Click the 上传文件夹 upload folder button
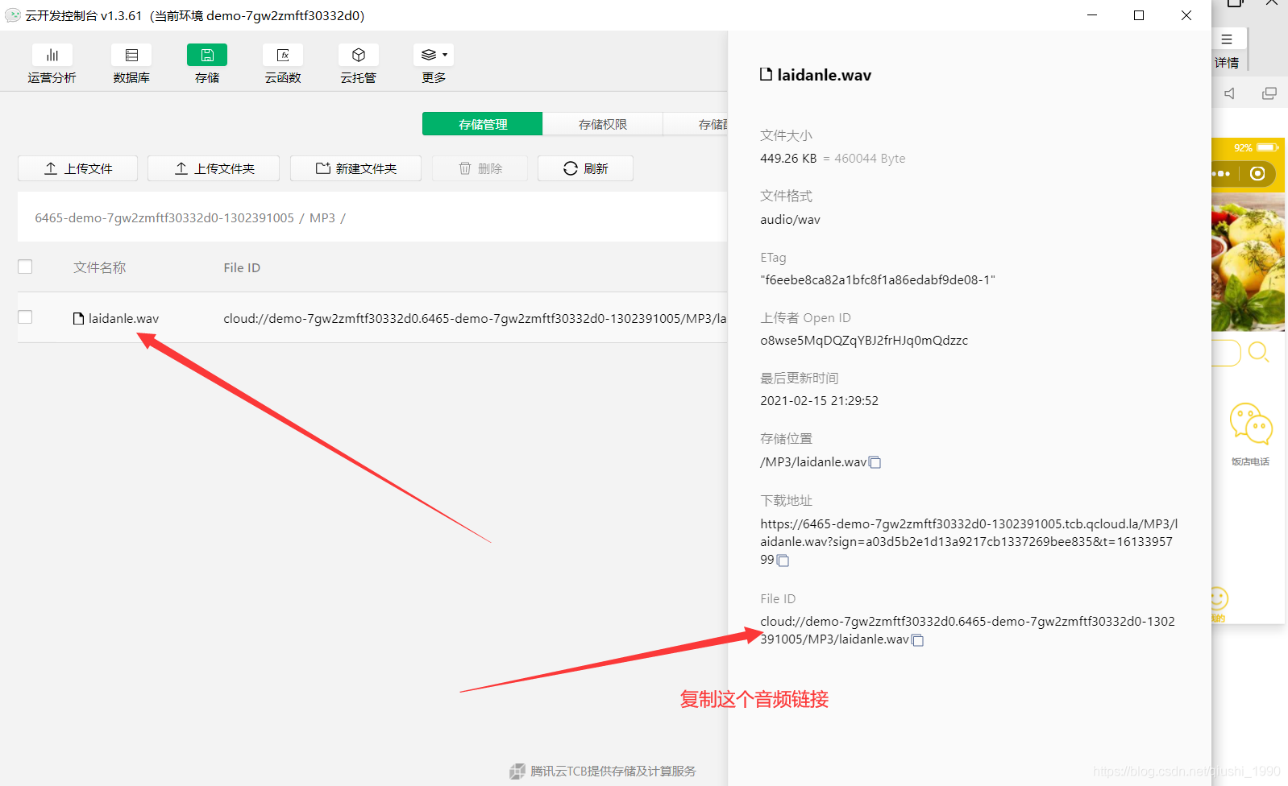The image size is (1288, 786). pyautogui.click(x=214, y=168)
